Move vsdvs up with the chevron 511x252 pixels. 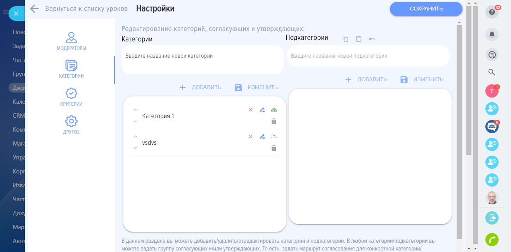point(135,137)
